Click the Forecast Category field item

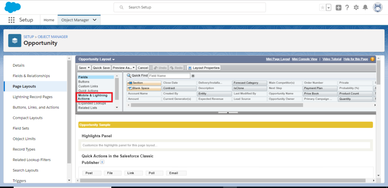pyautogui.click(x=249, y=83)
